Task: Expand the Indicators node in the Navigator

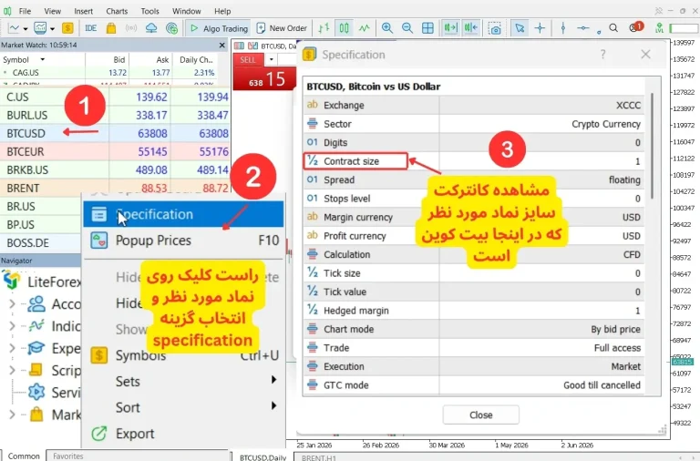Action: [x=12, y=326]
